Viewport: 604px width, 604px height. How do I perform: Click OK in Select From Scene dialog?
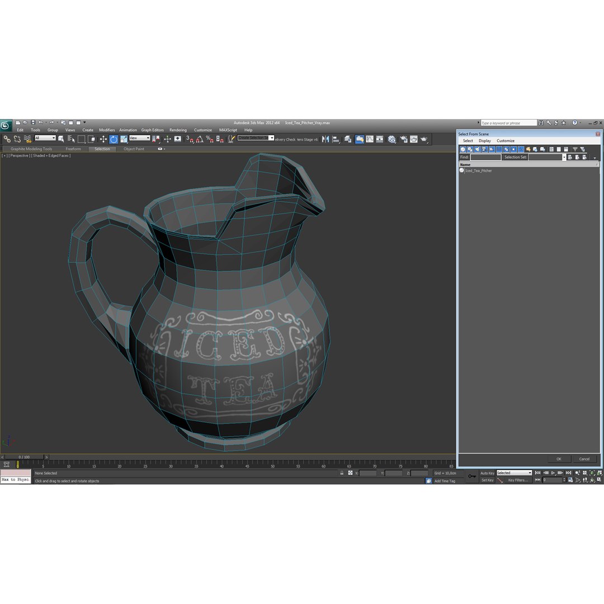559,459
